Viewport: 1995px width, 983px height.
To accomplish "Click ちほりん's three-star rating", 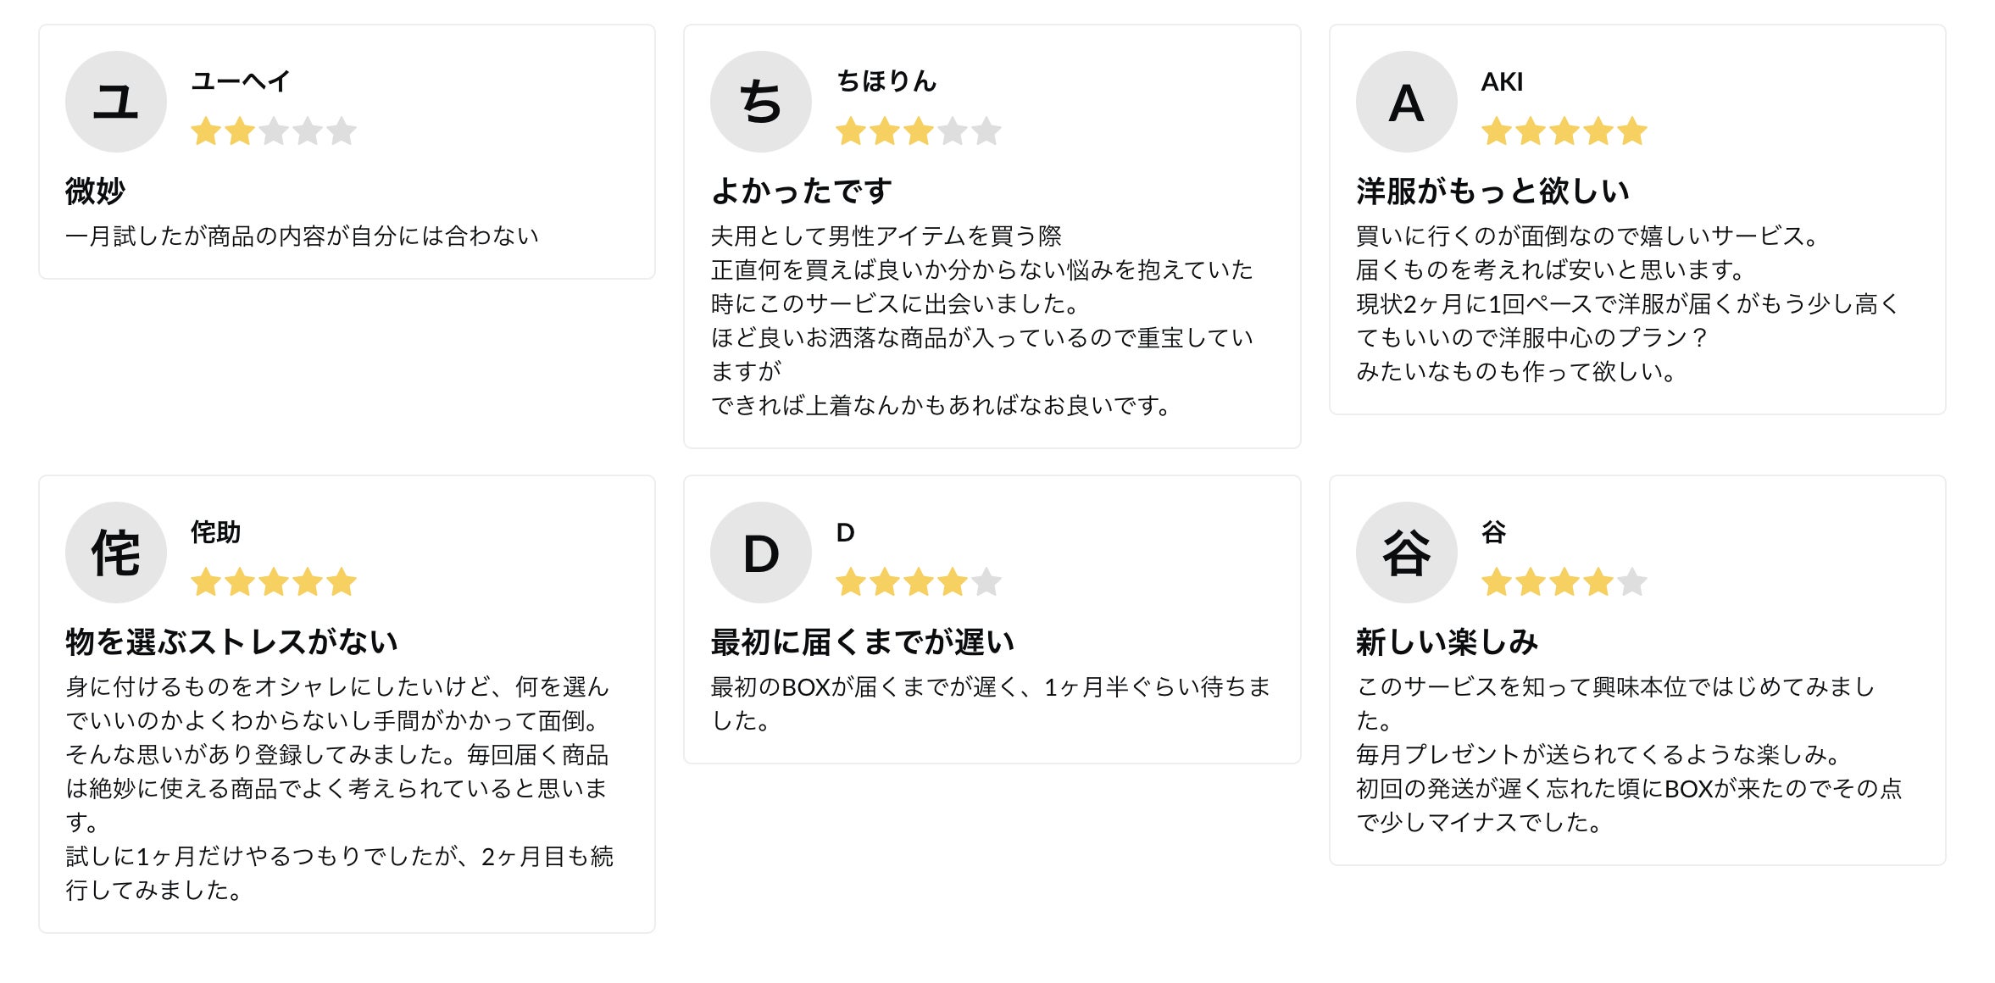I will coord(918,131).
